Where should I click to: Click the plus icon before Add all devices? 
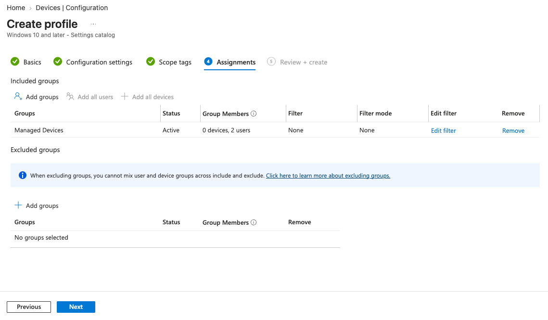125,96
